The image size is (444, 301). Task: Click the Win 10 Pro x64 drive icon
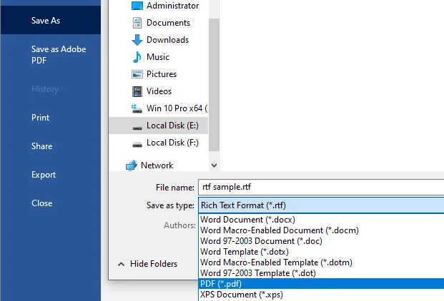tap(137, 108)
